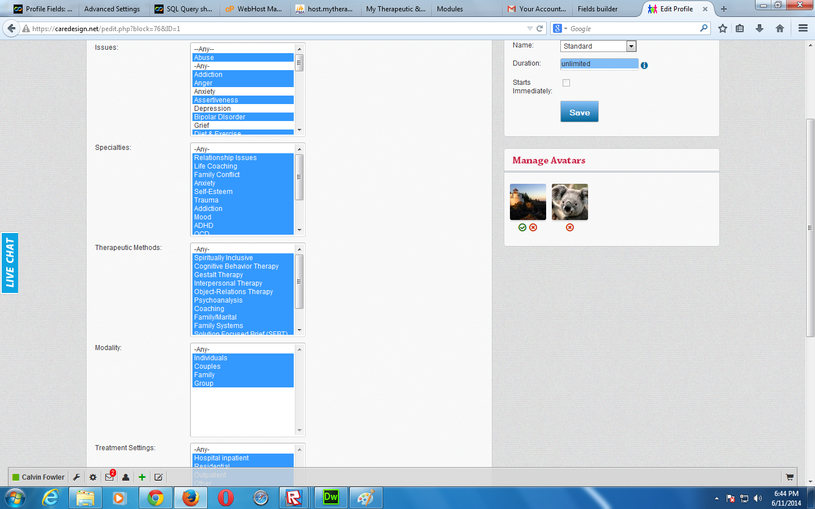Click the Specialties list scrollbar thumb

click(299, 177)
